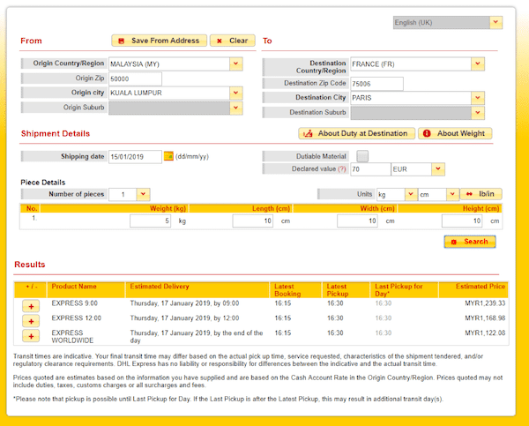The height and width of the screenshot is (426, 529).
Task: Click the Height (cm) input field
Action: pos(462,220)
